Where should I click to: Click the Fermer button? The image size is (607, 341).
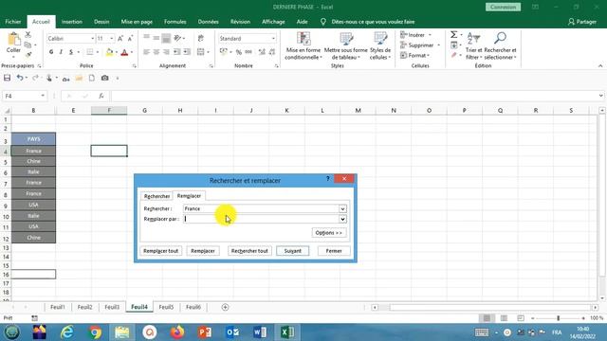pyautogui.click(x=334, y=251)
